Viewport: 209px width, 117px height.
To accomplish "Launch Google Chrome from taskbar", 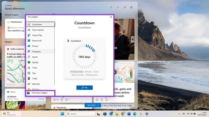I will [123, 114].
